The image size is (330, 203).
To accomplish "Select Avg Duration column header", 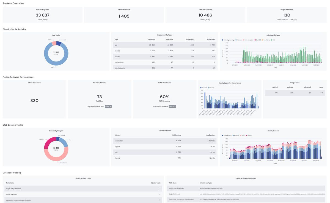I will click(x=211, y=135).
